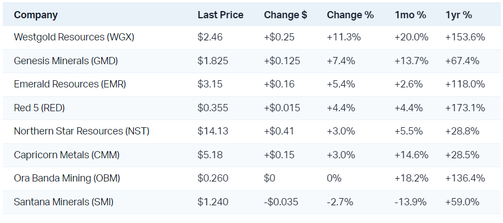Image resolution: width=503 pixels, height=223 pixels.
Task: Open Capricorn Metals (CMM) company link
Action: click(x=68, y=155)
